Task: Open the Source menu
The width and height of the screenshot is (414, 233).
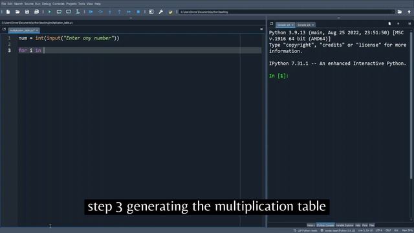Action: (x=28, y=4)
